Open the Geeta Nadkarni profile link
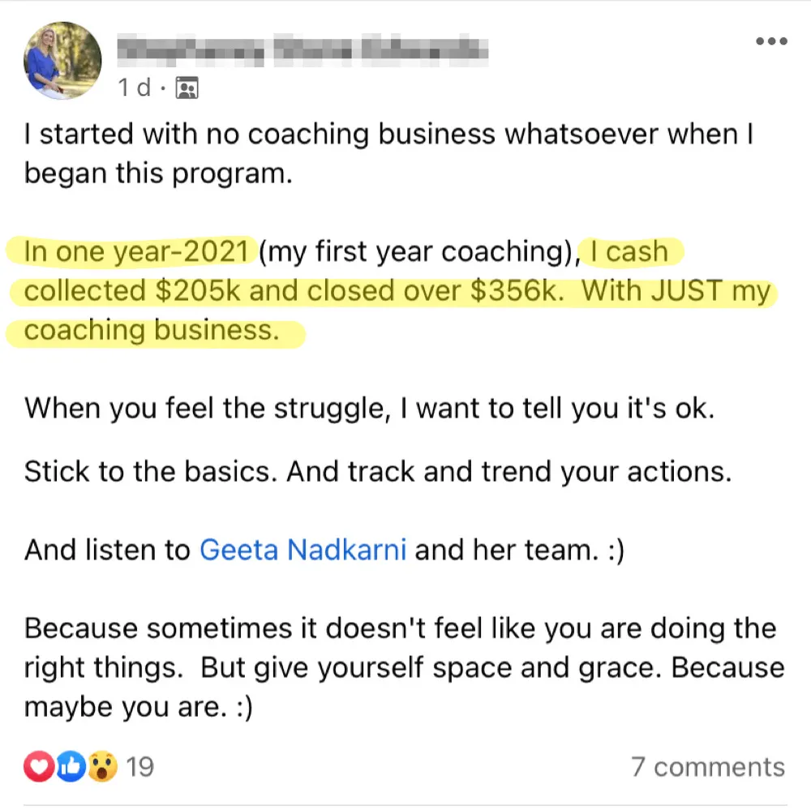Image resolution: width=811 pixels, height=810 pixels. [303, 551]
